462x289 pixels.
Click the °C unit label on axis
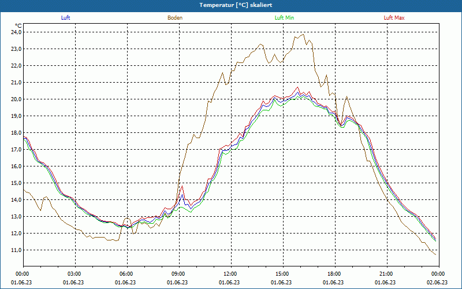click(18, 25)
